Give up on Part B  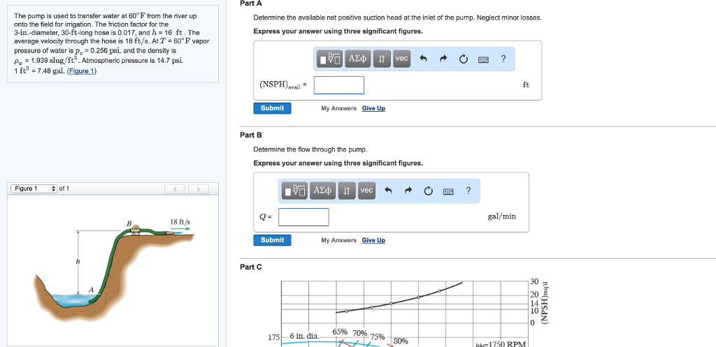click(x=373, y=240)
